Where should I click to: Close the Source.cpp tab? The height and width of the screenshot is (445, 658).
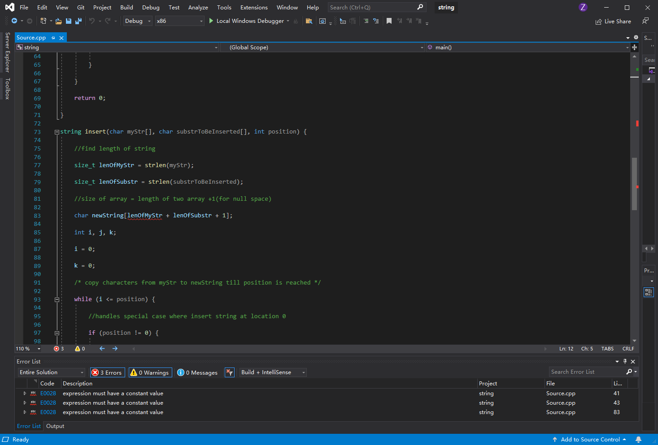[61, 38]
